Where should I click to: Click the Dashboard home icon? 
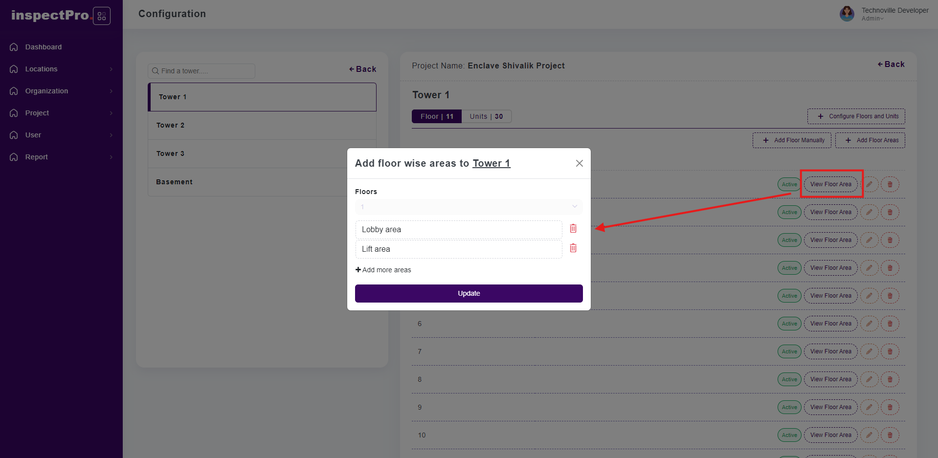pos(14,47)
